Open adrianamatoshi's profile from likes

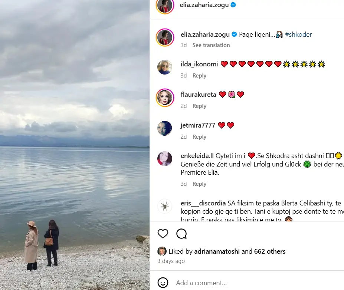[217, 251]
